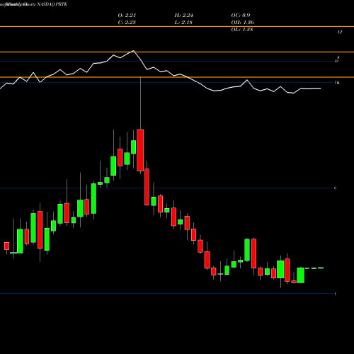Select the open value O: 2.21
This screenshot has height=354, width=354.
pos(127,16)
